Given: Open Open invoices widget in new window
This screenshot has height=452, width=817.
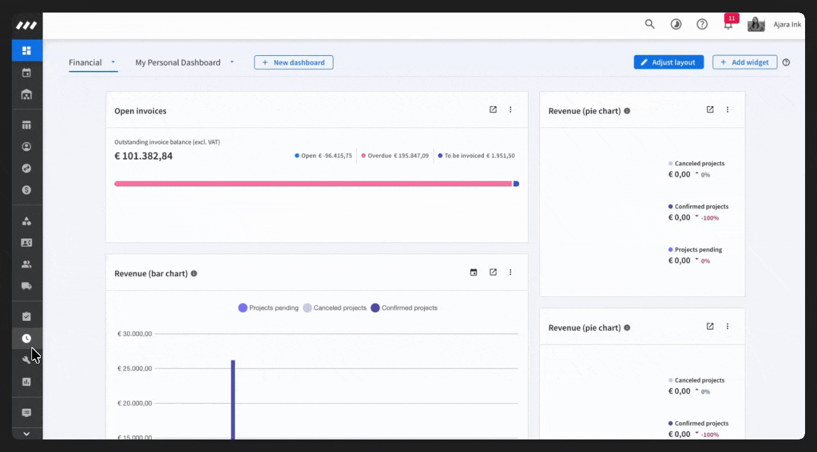Looking at the screenshot, I should coord(493,109).
